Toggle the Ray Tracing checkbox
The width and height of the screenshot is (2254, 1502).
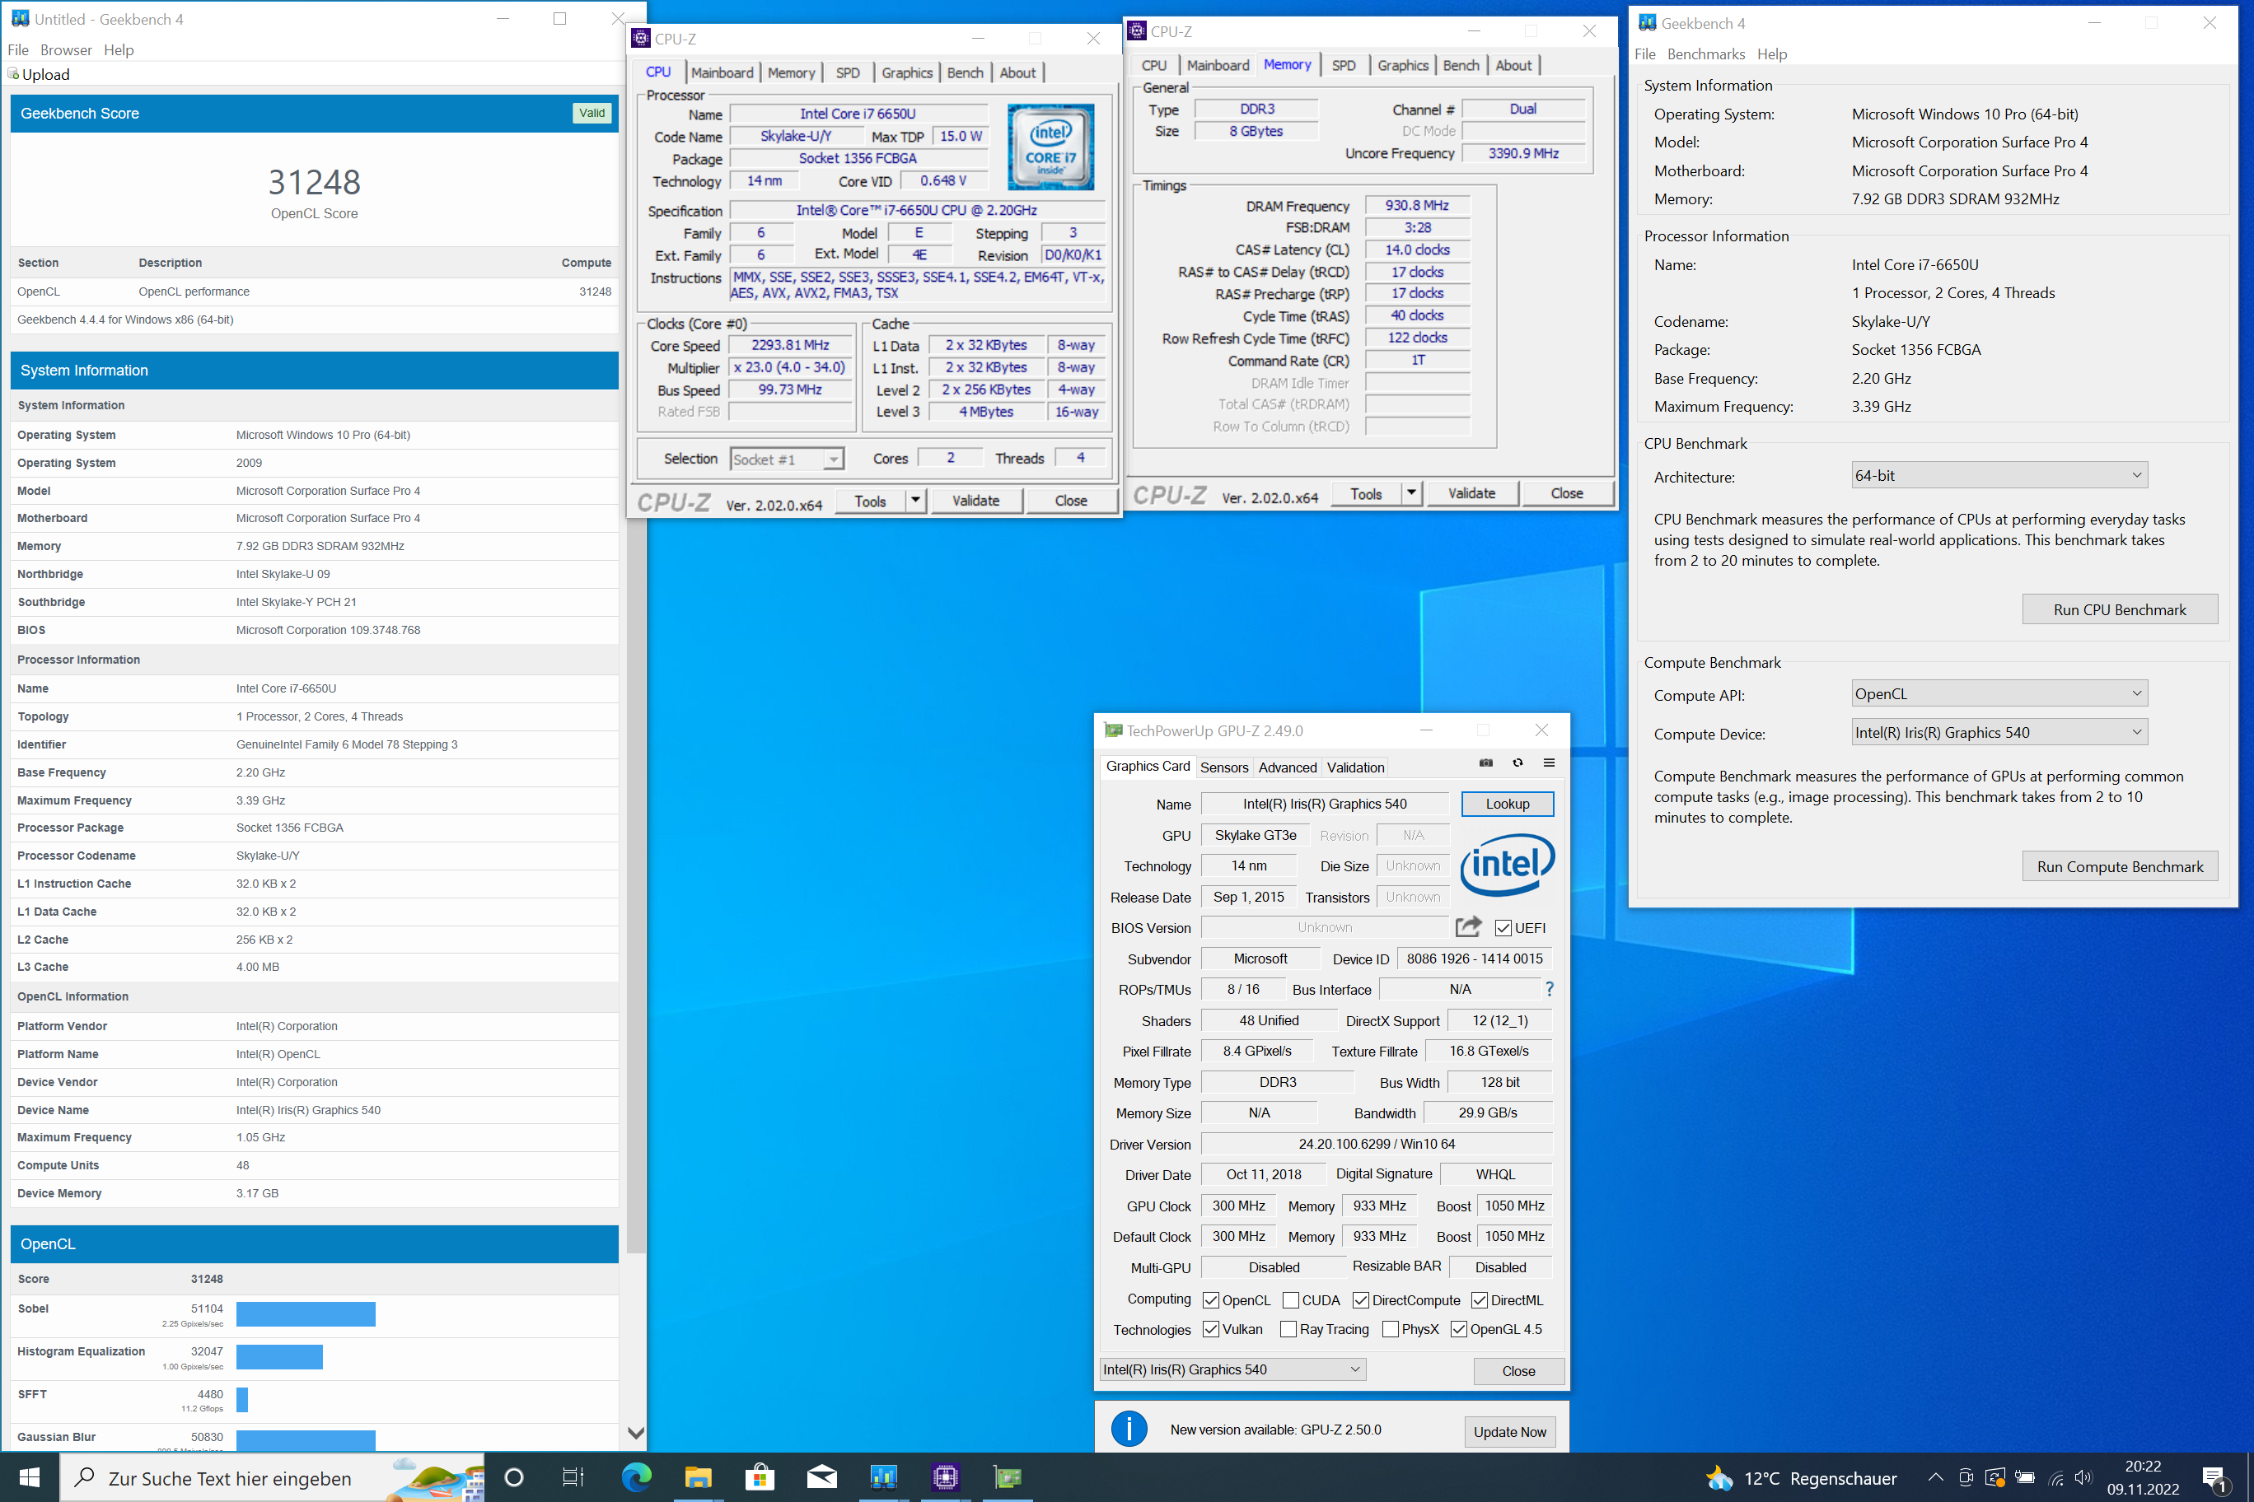(x=1288, y=1328)
